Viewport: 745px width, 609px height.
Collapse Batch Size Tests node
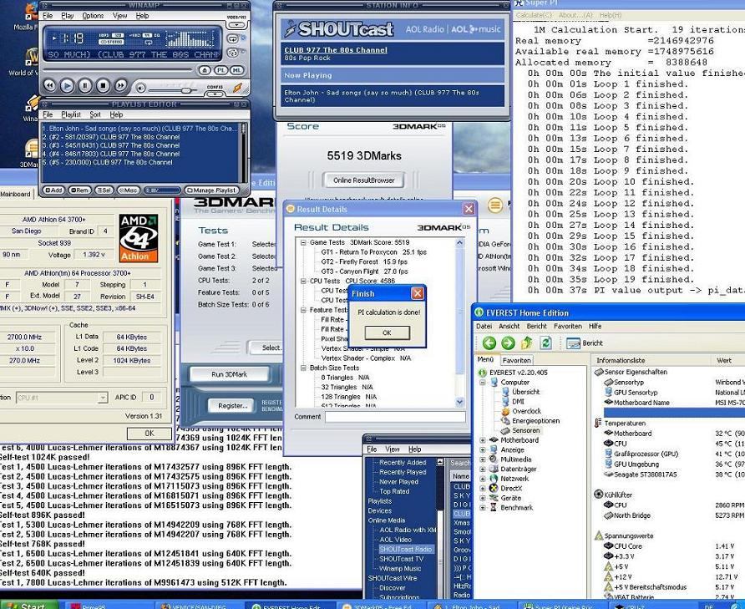point(303,368)
